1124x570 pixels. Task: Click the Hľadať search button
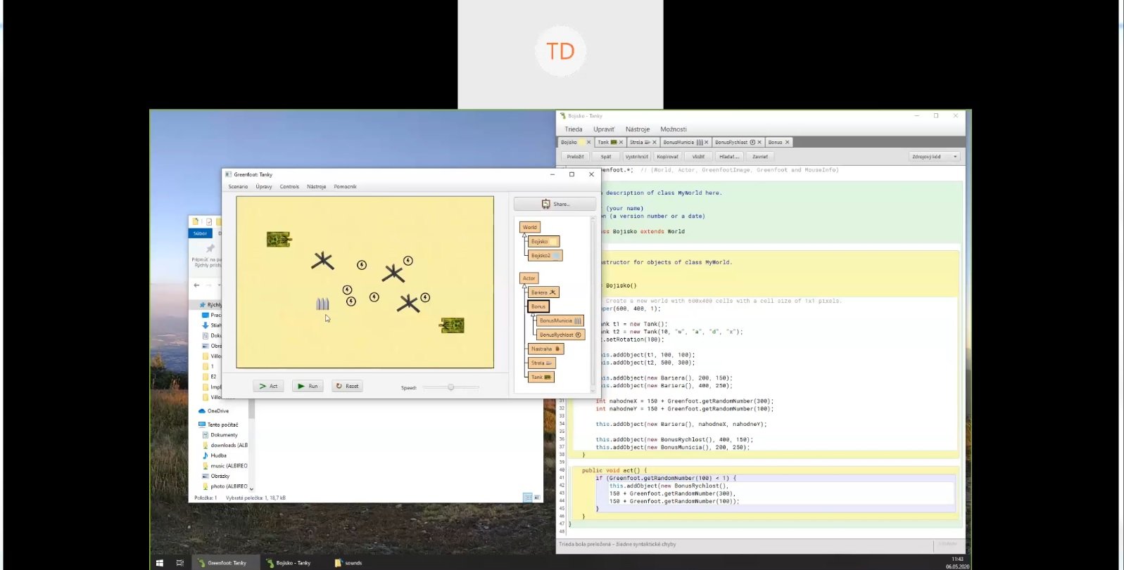pyautogui.click(x=729, y=157)
